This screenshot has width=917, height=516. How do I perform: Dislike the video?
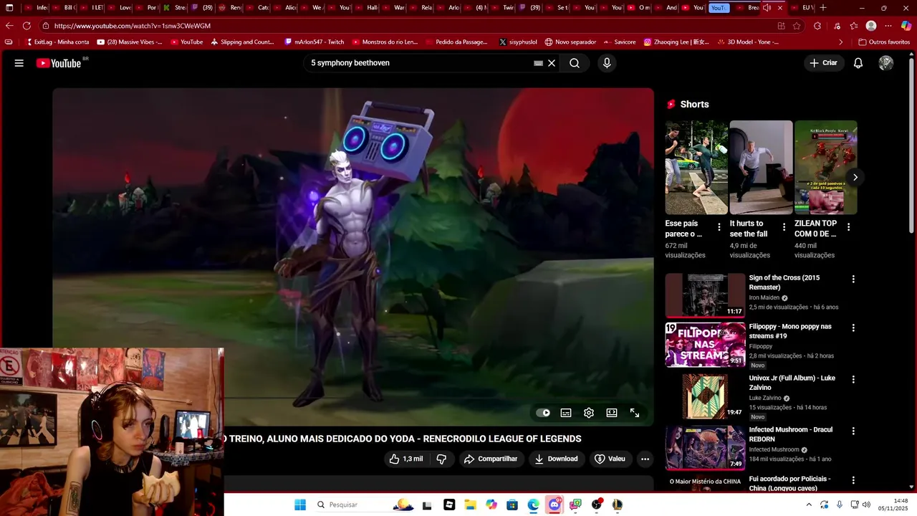pos(442,459)
